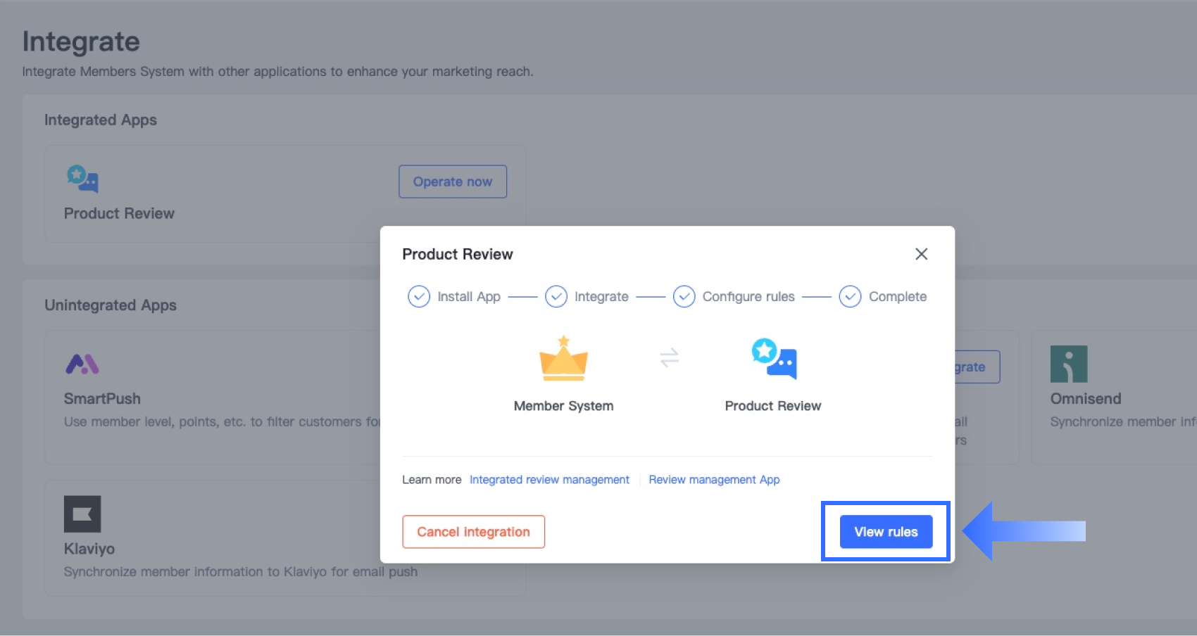Screen dimensions: 1197x636
Task: Click the Klaviyo app name
Action: 89,549
